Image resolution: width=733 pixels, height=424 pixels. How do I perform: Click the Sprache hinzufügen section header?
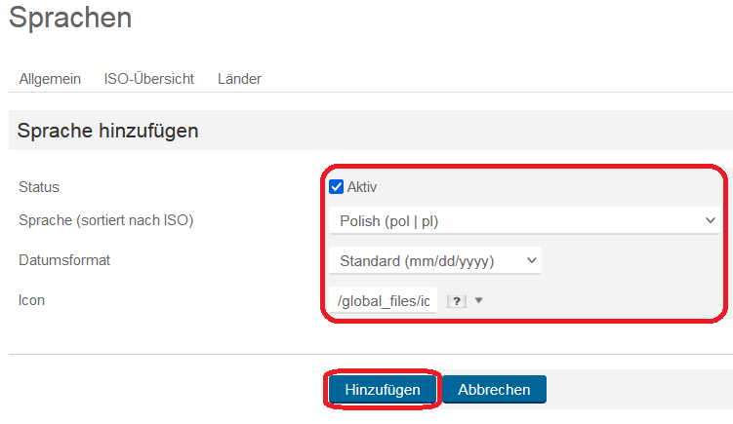pos(108,131)
